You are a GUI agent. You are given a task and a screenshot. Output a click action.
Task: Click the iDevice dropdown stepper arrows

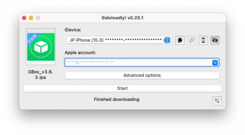coord(167,40)
